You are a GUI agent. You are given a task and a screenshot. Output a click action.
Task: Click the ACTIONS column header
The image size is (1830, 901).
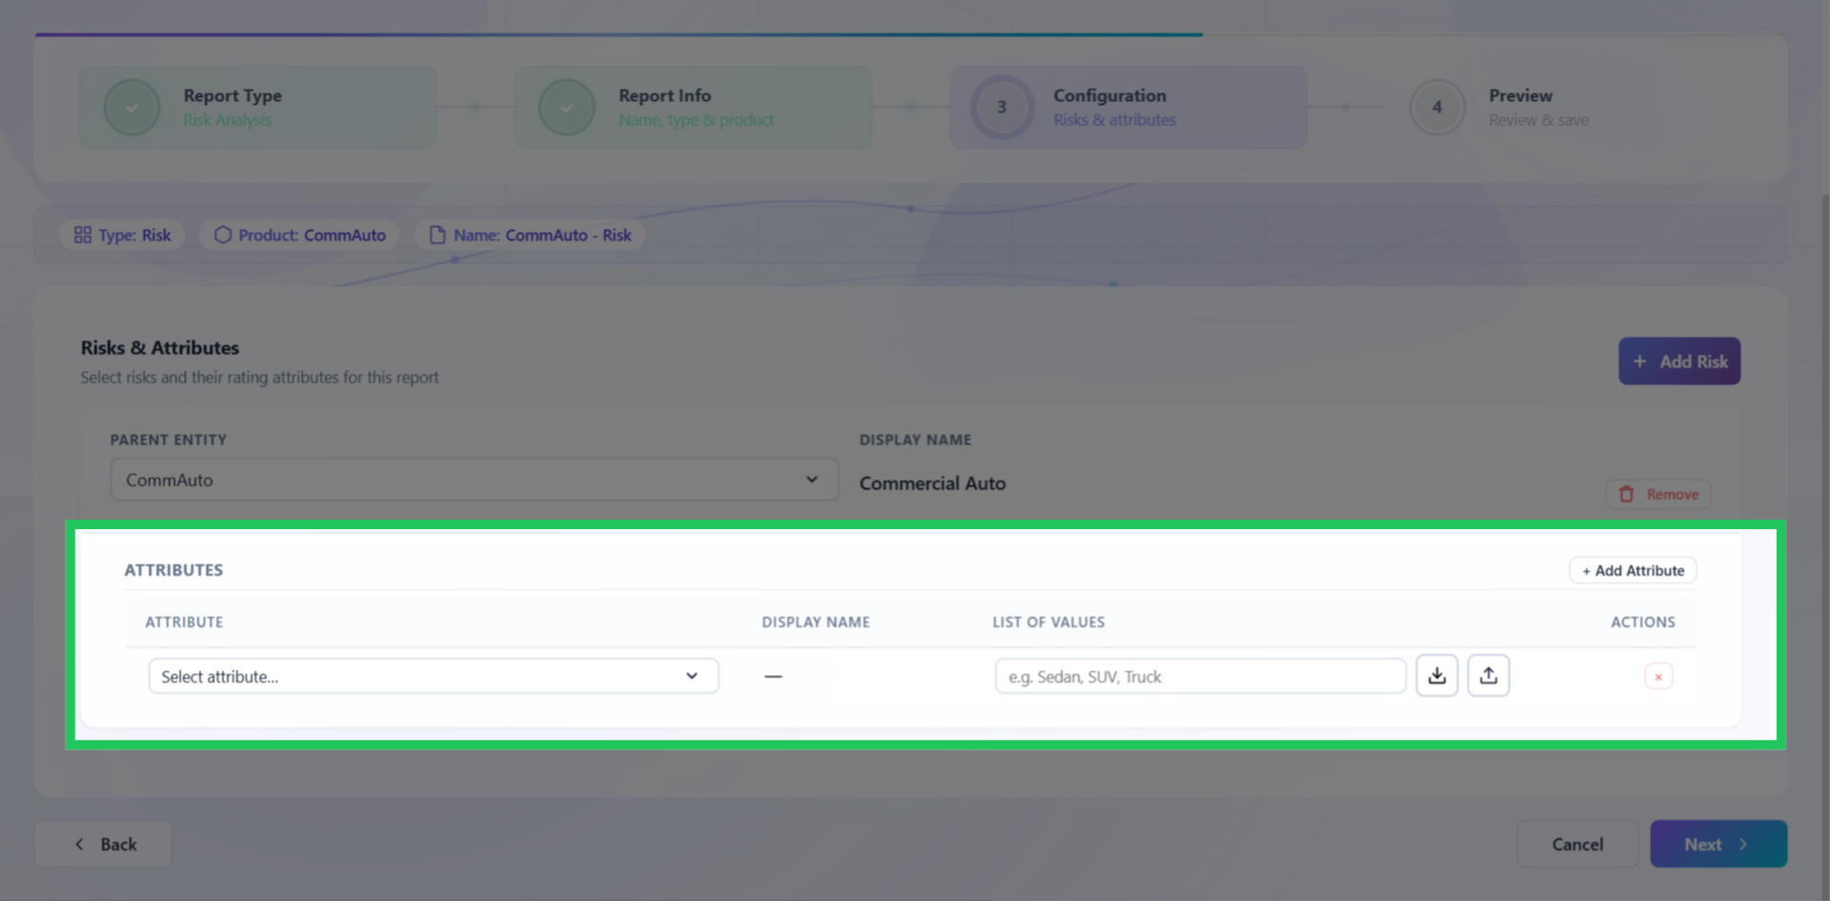[1643, 622]
